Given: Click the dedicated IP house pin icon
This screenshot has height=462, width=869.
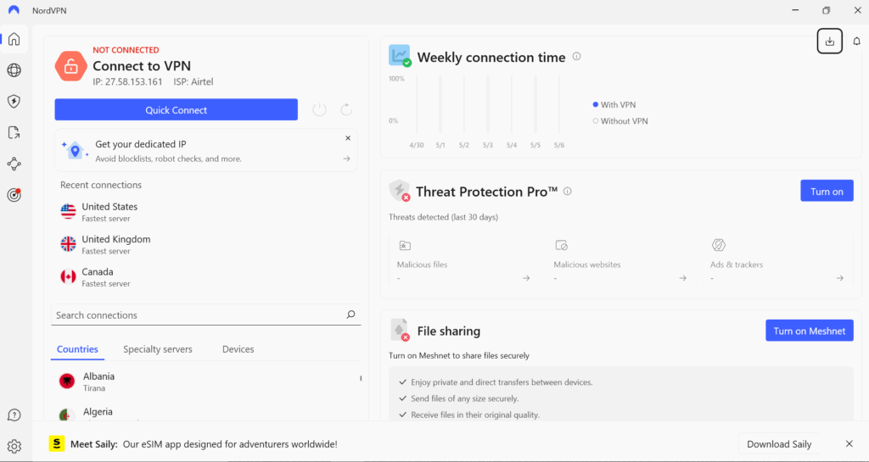Looking at the screenshot, I should pos(75,150).
